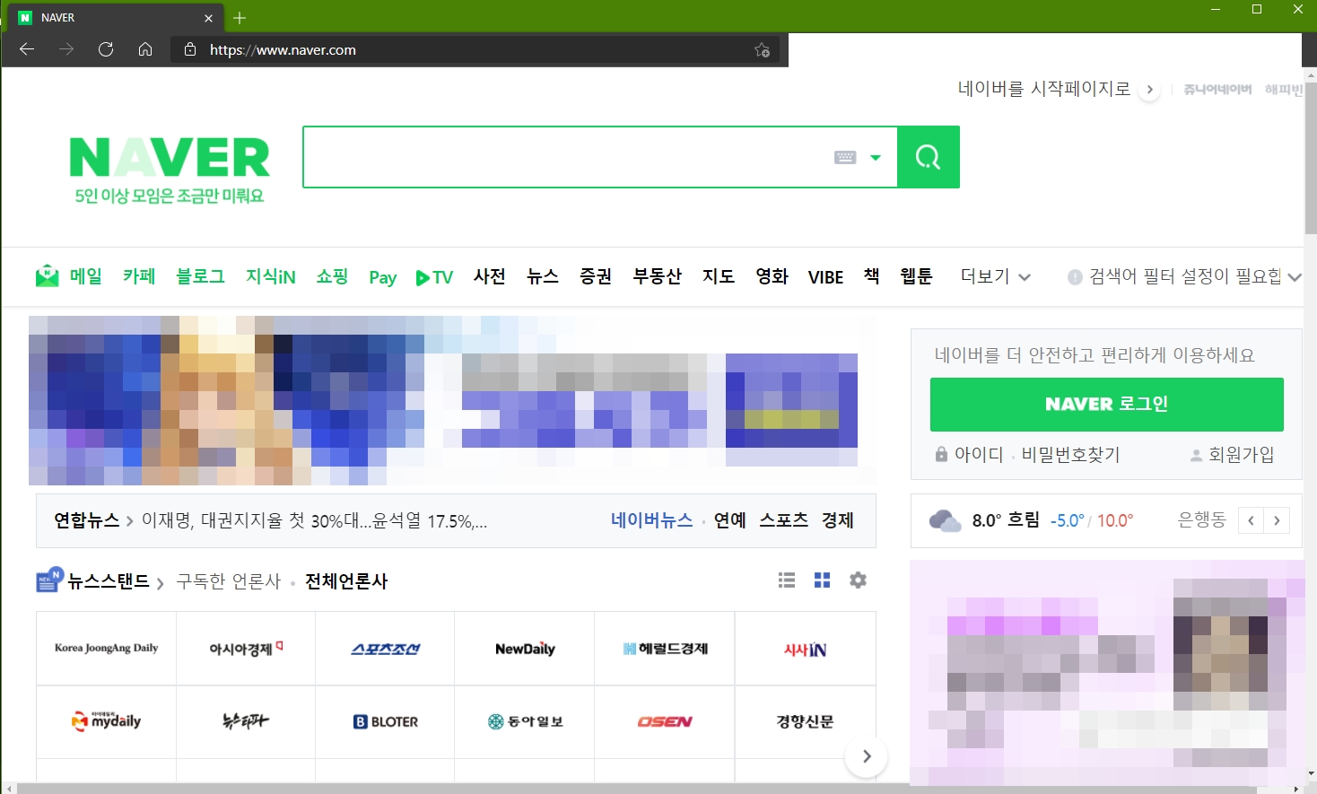Switch to 구독한 언론사 tab
The height and width of the screenshot is (794, 1317).
tap(229, 581)
